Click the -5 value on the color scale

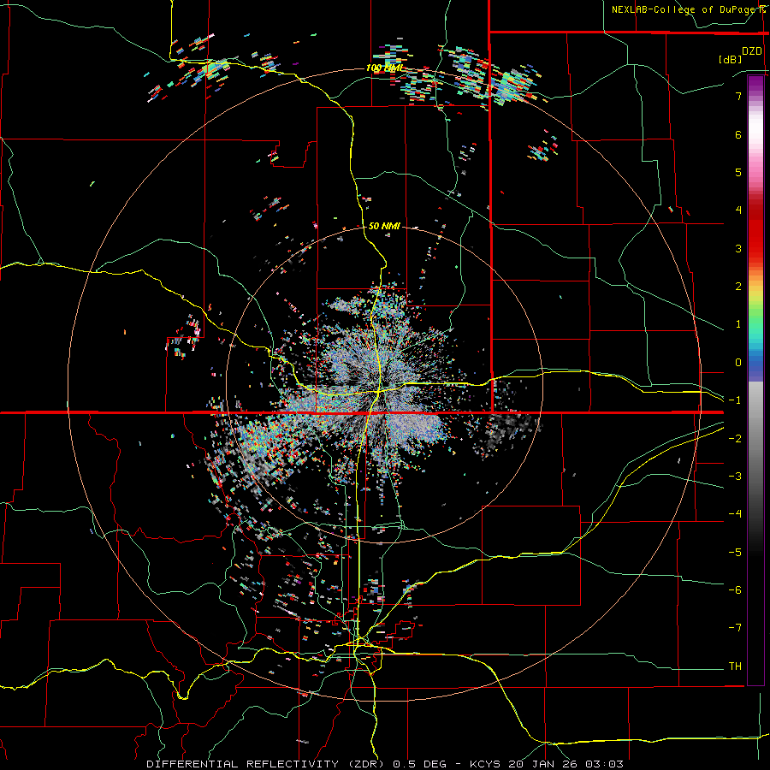[x=735, y=552]
